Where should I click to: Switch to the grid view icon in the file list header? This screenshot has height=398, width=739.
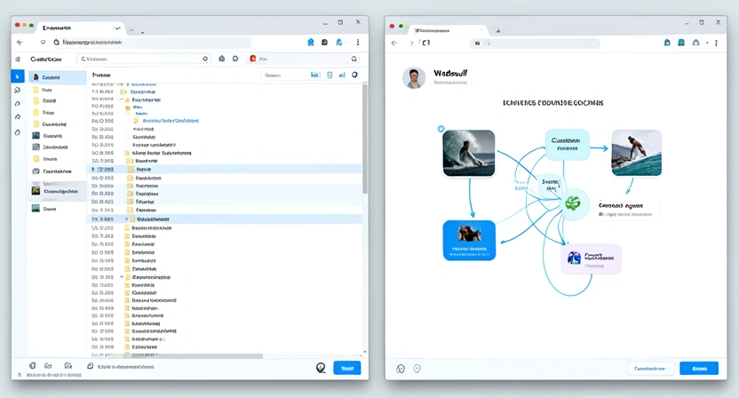(x=315, y=76)
